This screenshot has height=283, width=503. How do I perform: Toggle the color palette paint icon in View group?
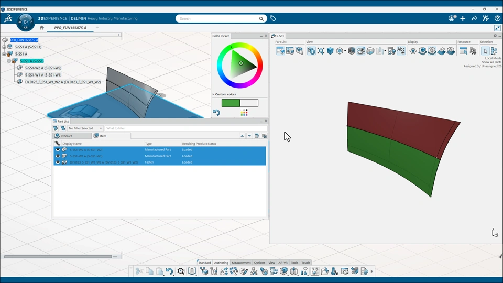pos(361,51)
